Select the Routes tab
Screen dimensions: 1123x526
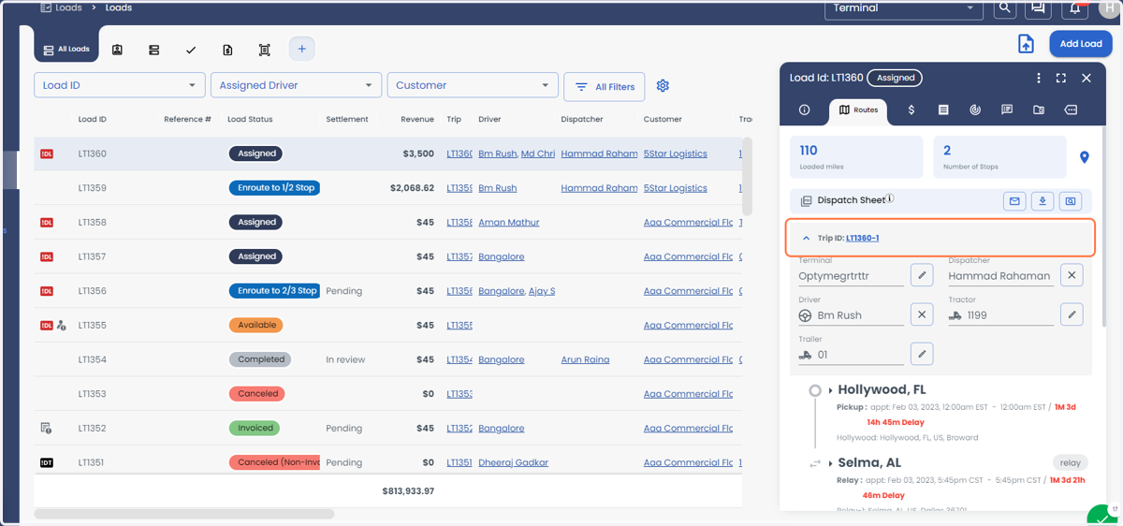pyautogui.click(x=858, y=110)
